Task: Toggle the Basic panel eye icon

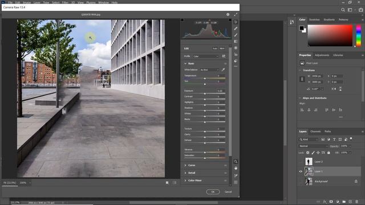Action: (225, 64)
